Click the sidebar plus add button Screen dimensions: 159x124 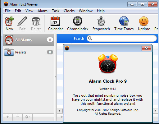click(x=8, y=117)
